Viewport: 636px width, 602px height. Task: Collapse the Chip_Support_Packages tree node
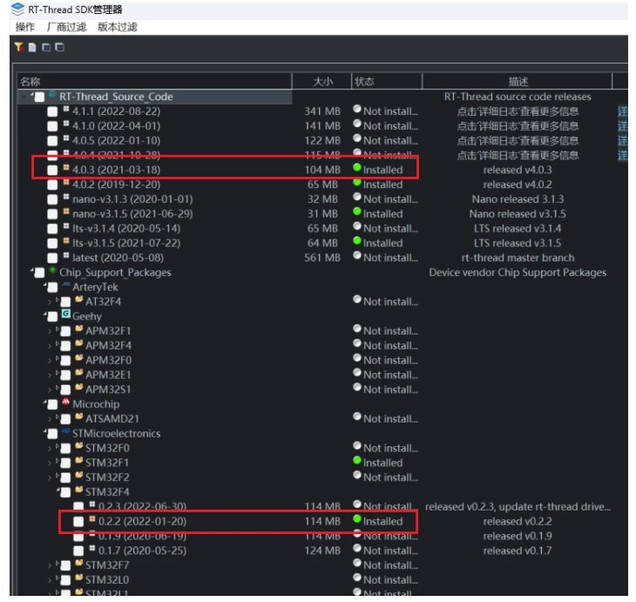32,272
